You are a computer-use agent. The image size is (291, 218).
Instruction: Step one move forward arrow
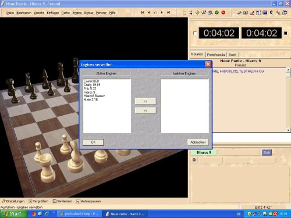coord(162,12)
